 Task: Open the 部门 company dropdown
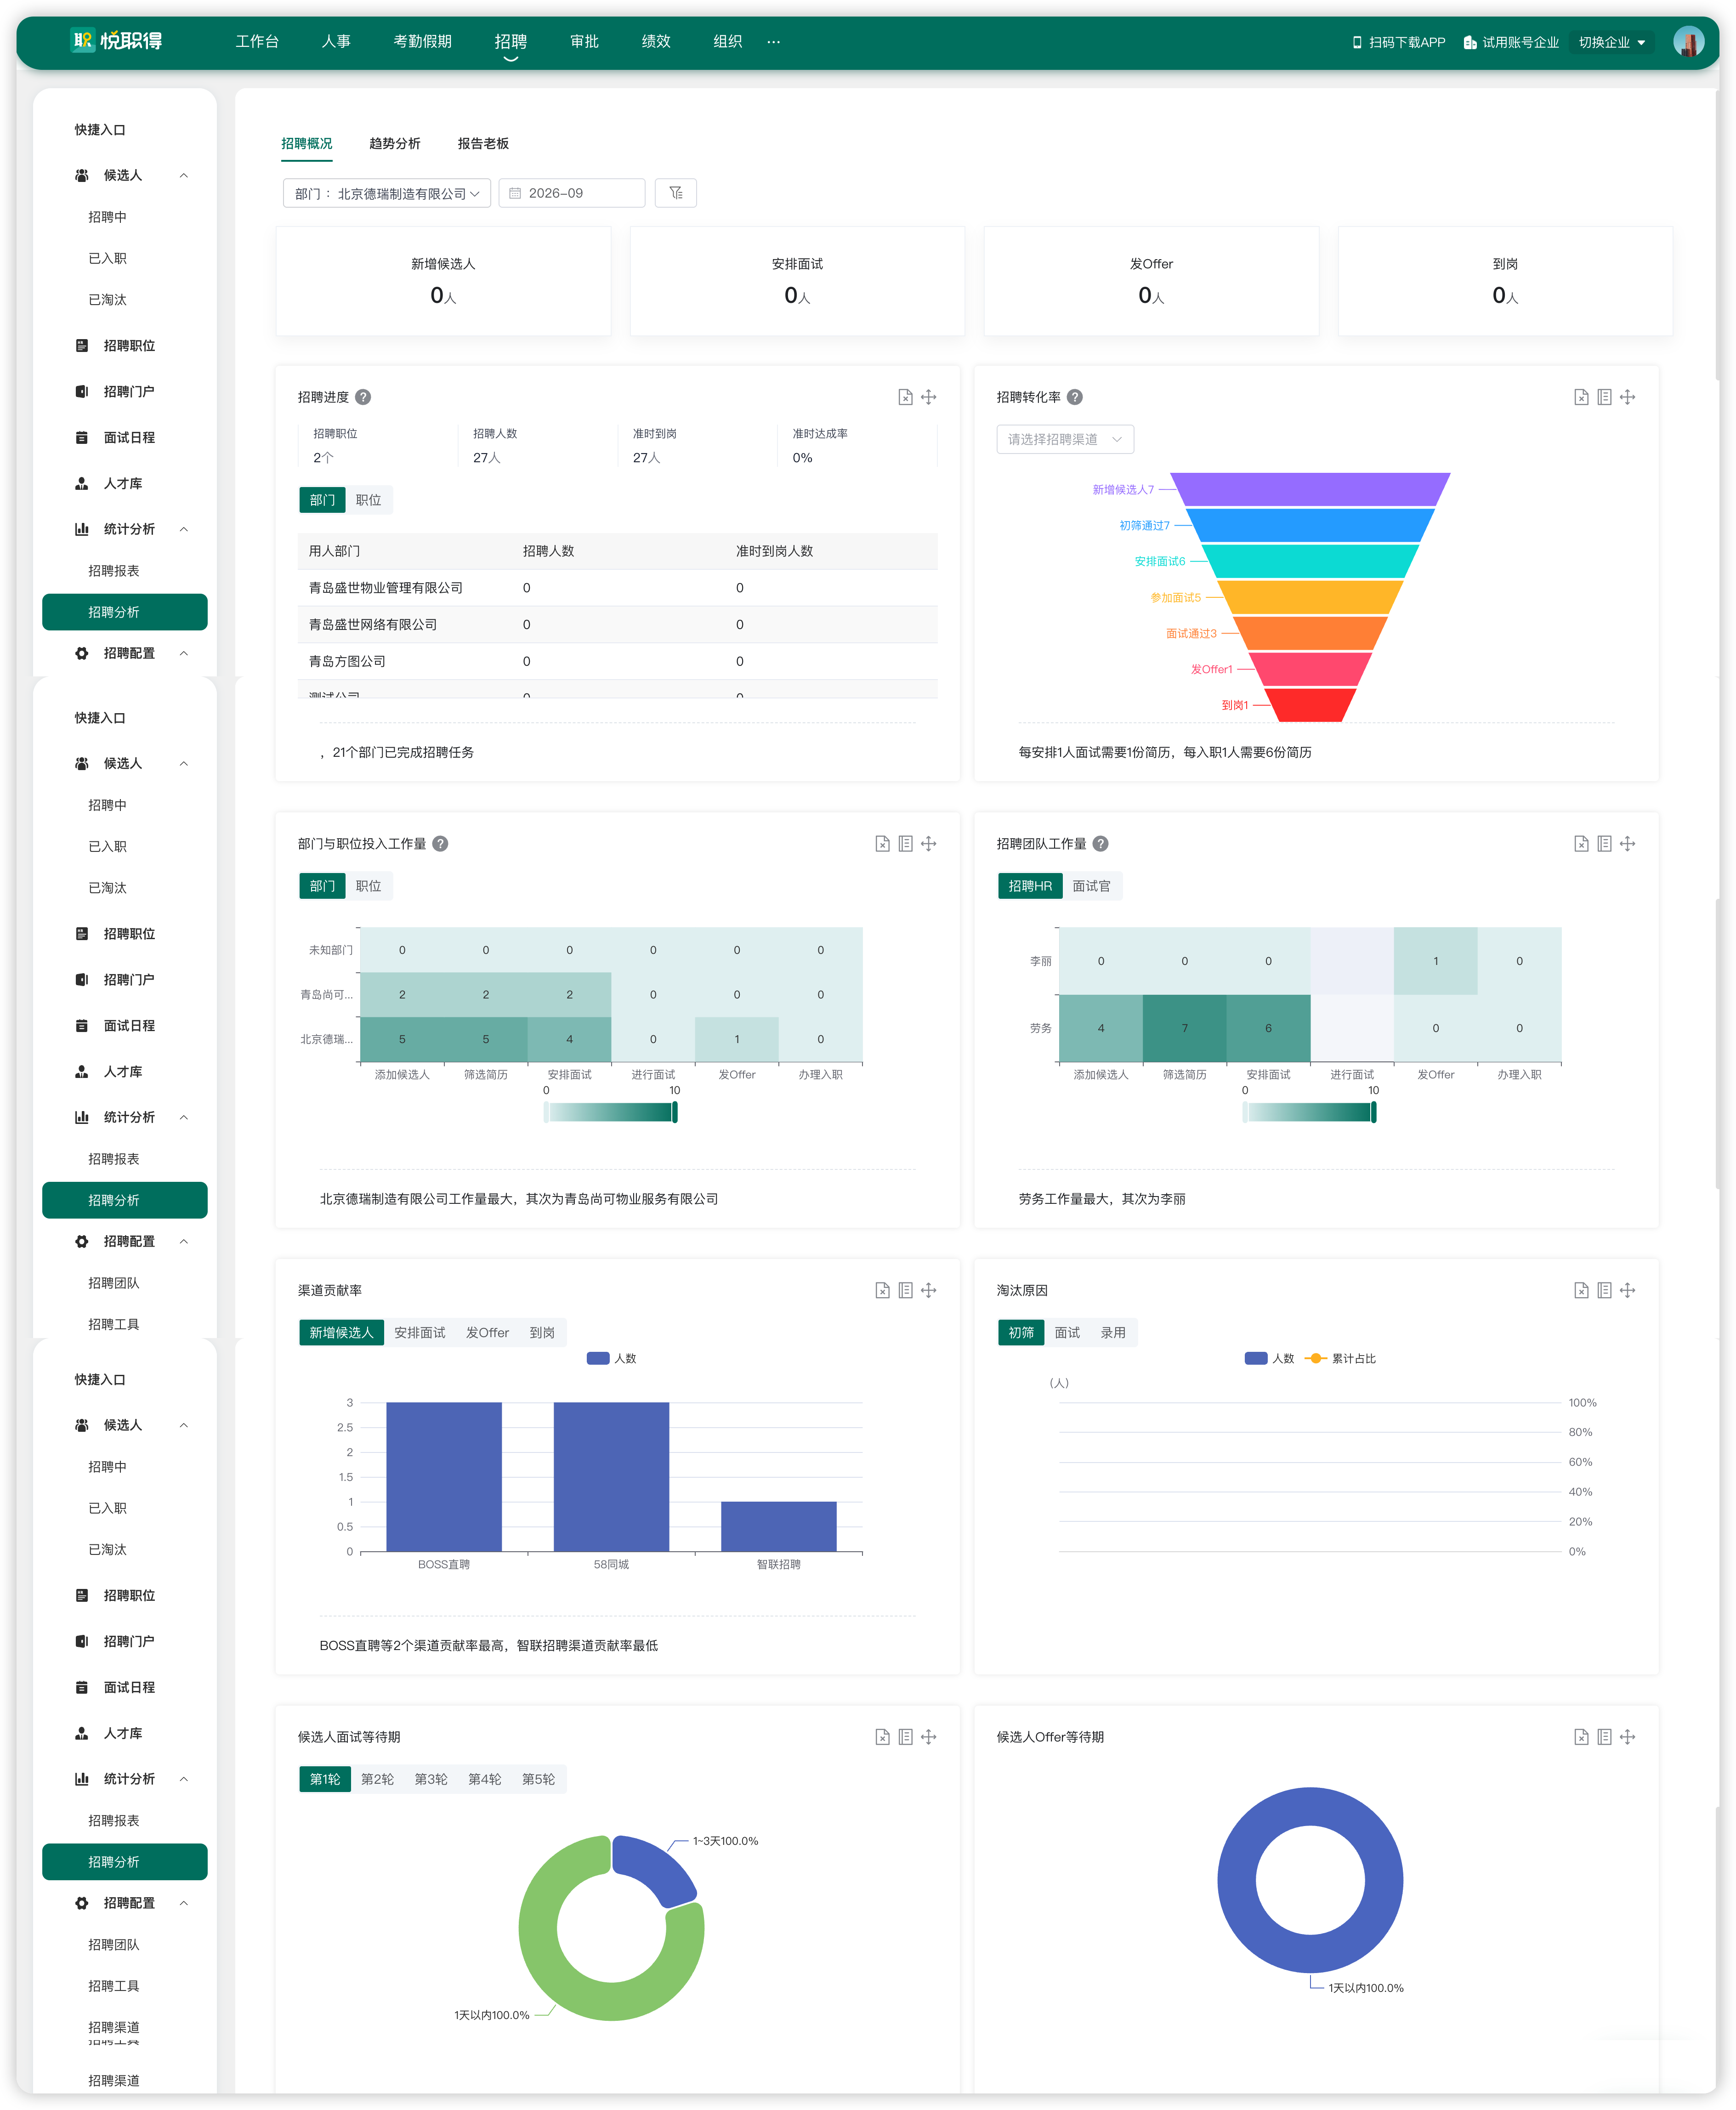coord(387,193)
